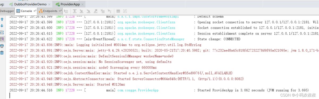
Task: Click the Drop Frame toolbar icon
Action: [x=102, y=11]
